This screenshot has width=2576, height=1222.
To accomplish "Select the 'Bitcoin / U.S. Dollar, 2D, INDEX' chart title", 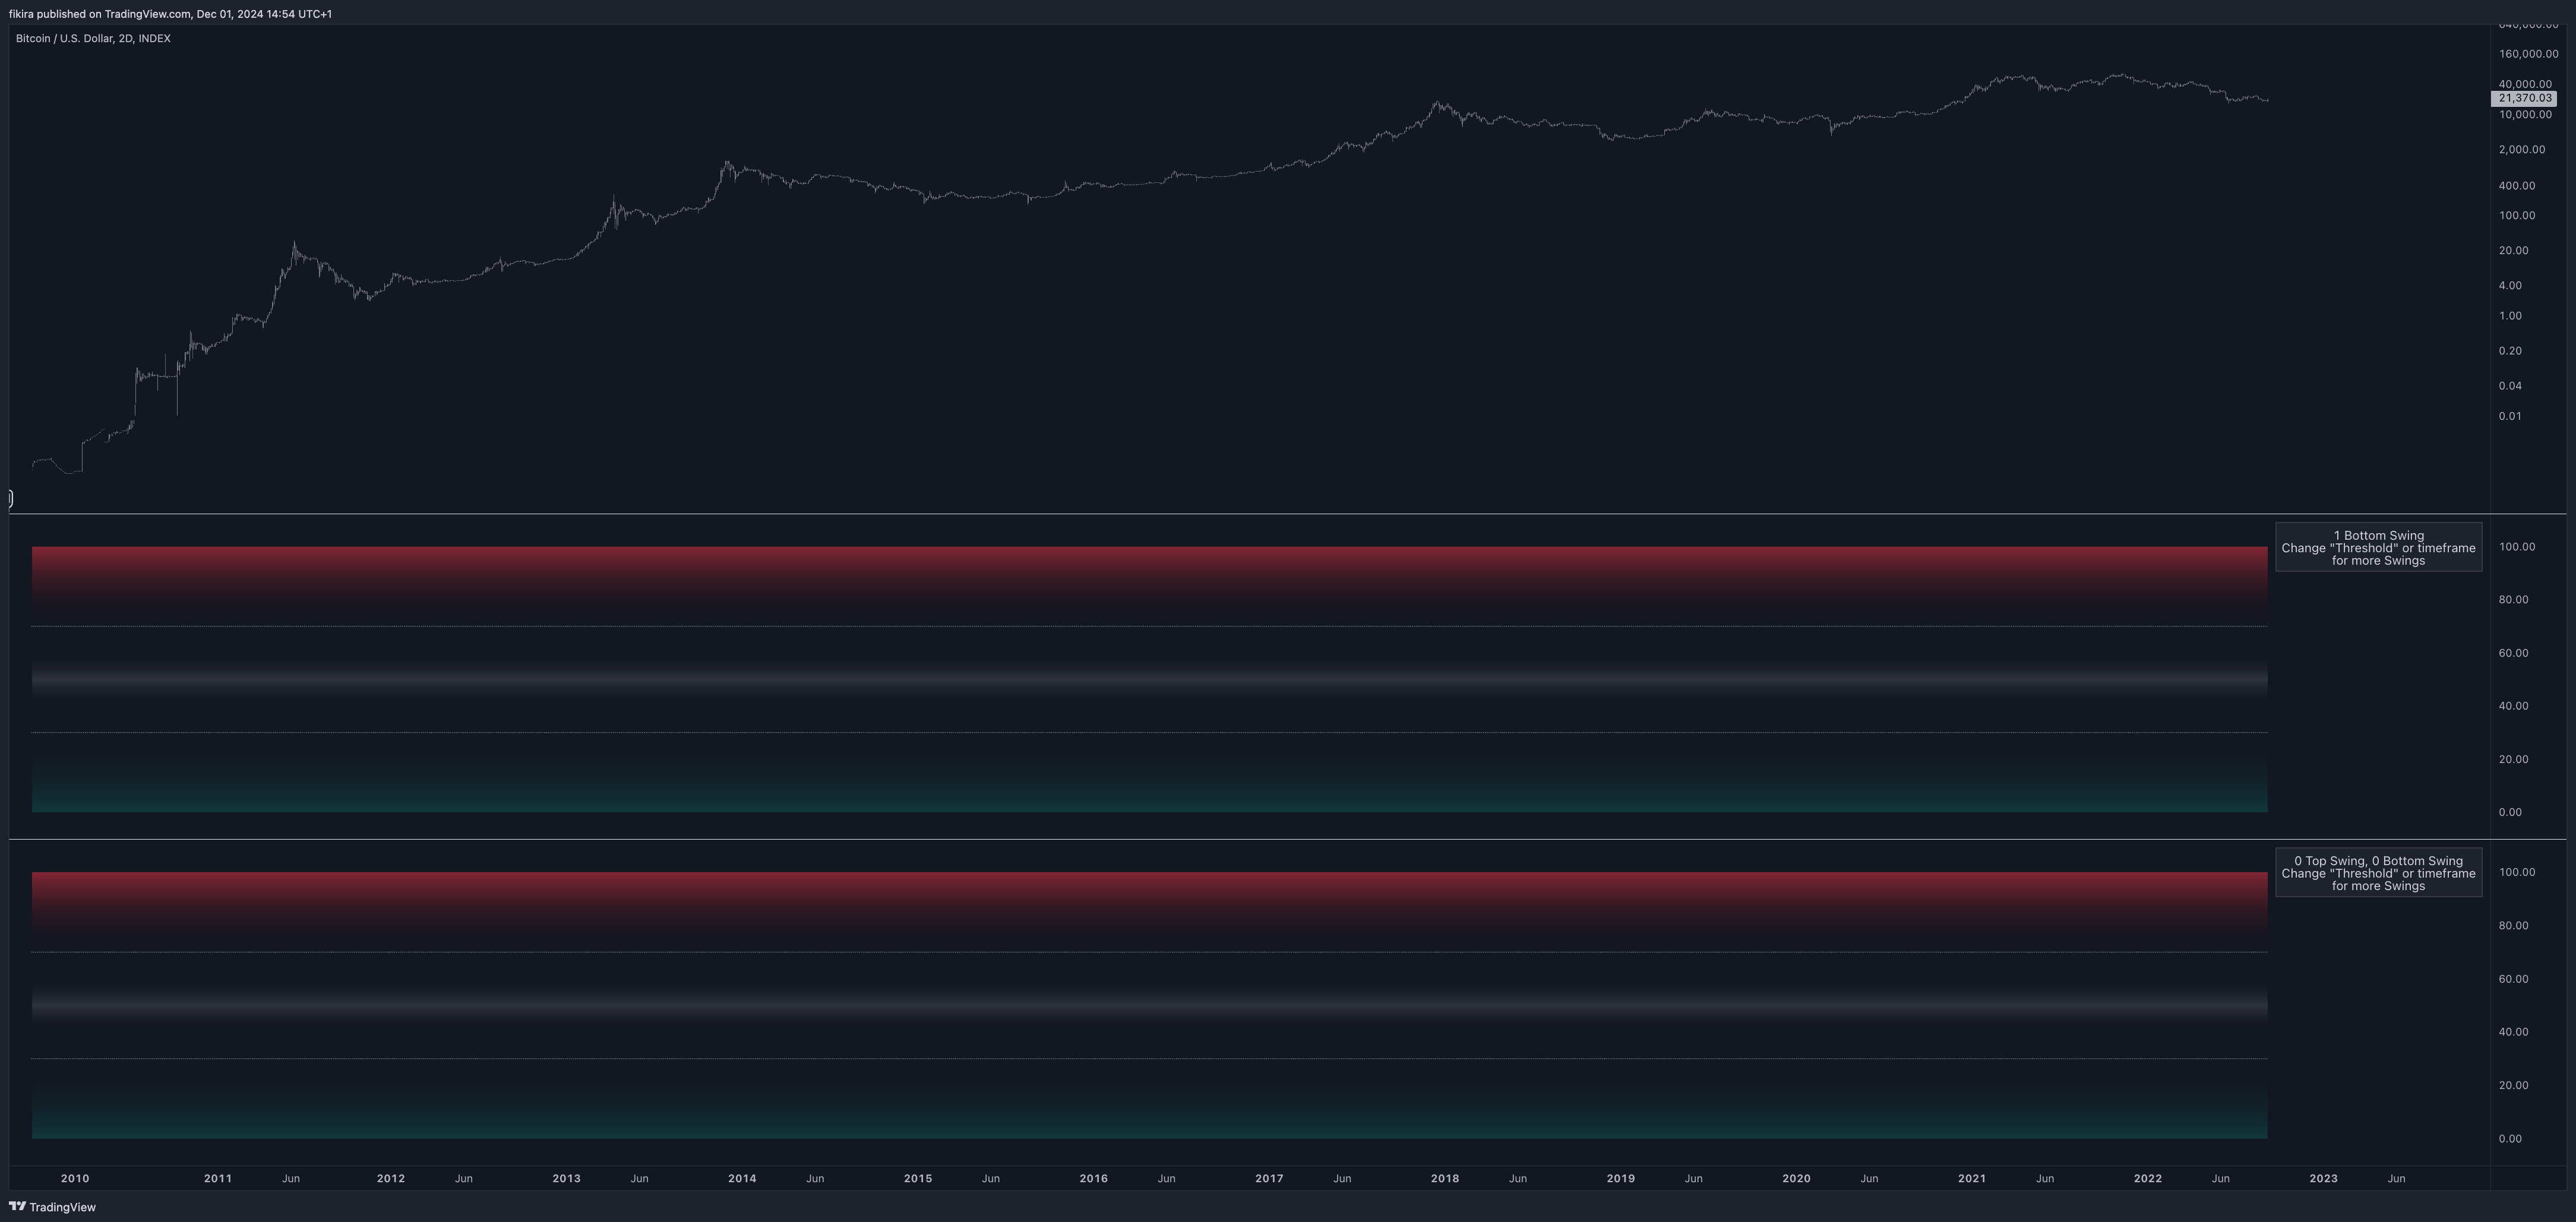I will (x=93, y=38).
